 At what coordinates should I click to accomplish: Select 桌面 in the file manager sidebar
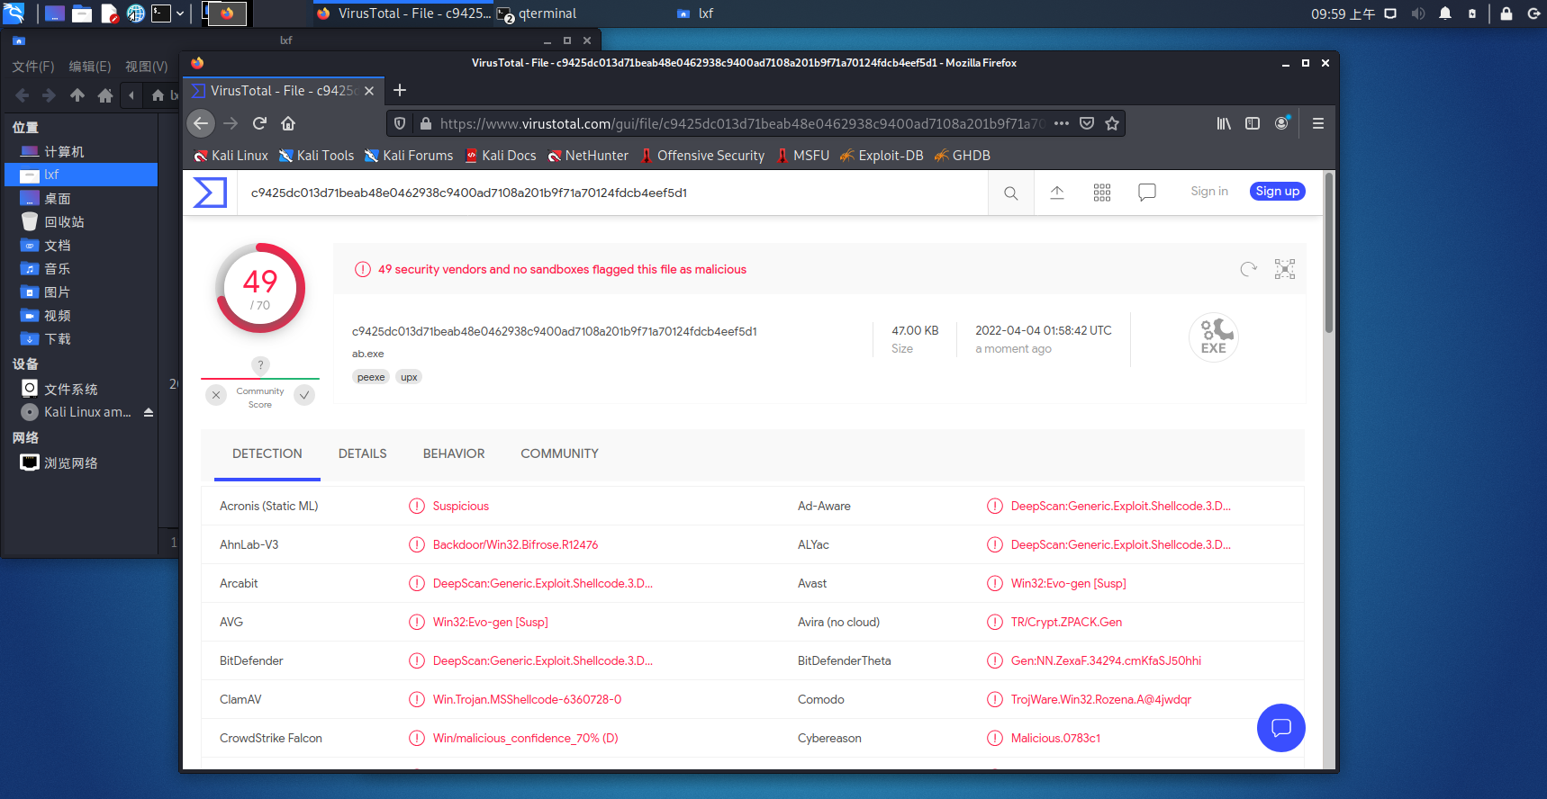click(81, 198)
